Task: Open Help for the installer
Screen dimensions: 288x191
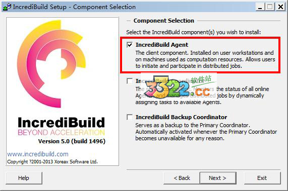Action: point(24,178)
